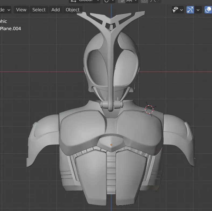
Task: Click the orange object origin dot
Action: click(111, 145)
